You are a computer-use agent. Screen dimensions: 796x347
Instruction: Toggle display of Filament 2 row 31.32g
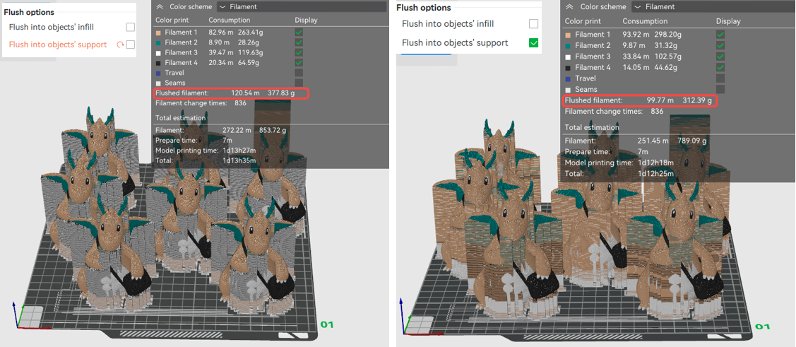click(720, 46)
